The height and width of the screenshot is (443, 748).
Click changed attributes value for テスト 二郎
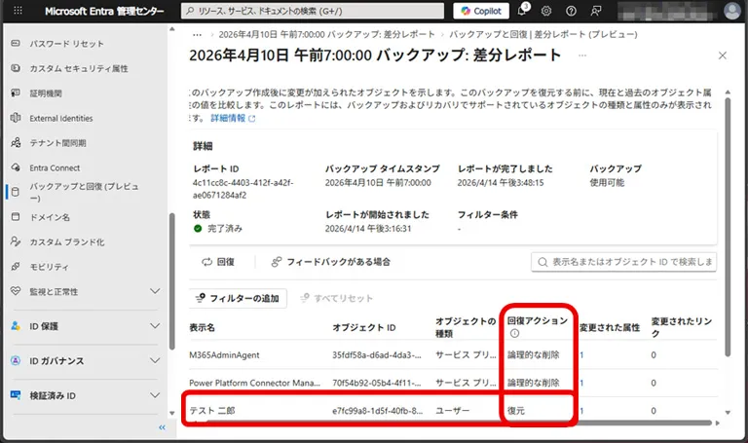pos(581,411)
